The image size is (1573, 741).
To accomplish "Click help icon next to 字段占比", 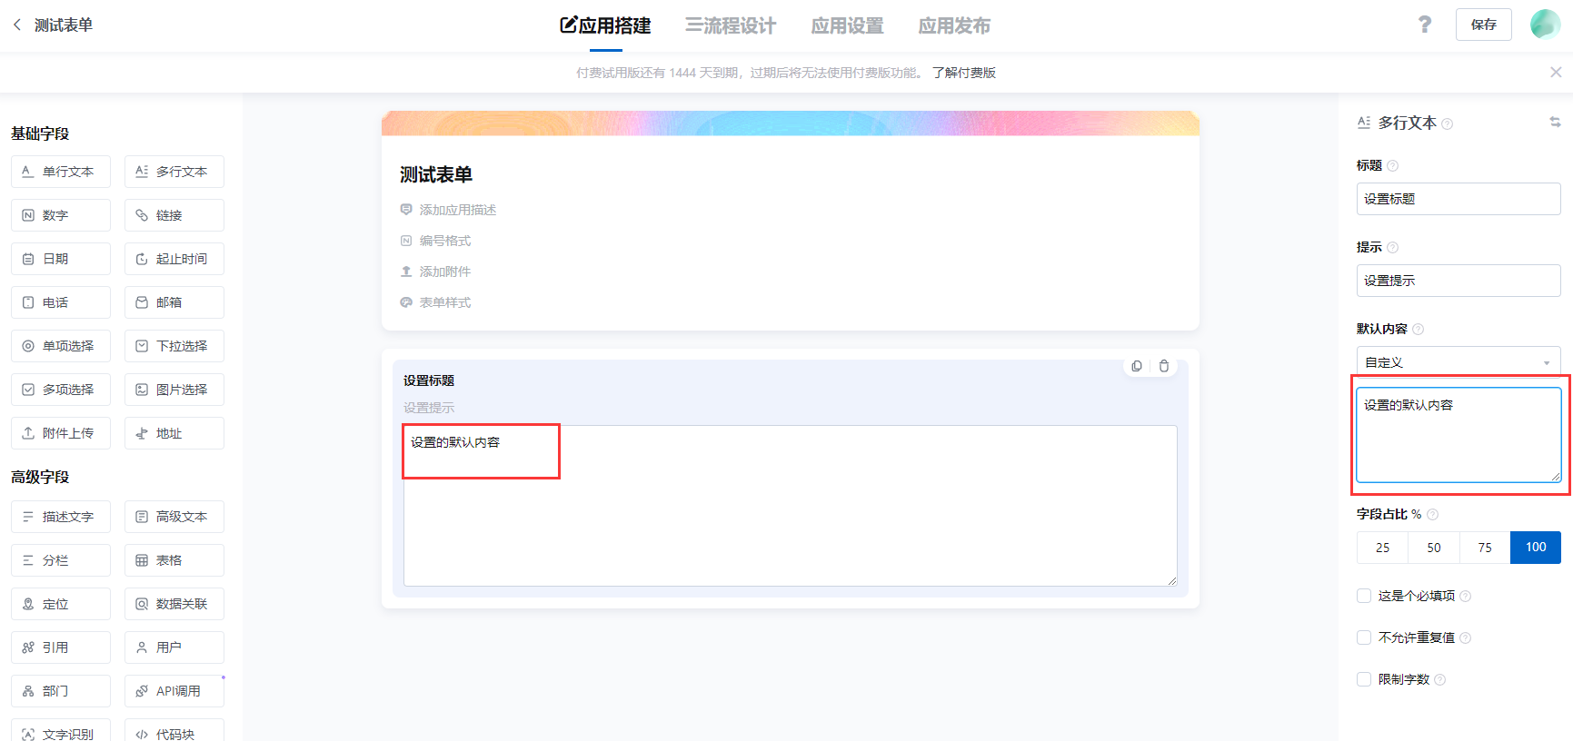I will (x=1433, y=514).
